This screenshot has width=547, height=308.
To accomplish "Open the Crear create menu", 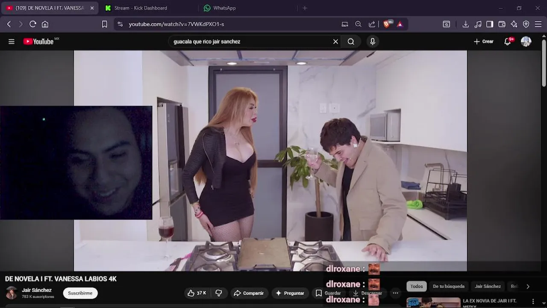I will pos(484,41).
